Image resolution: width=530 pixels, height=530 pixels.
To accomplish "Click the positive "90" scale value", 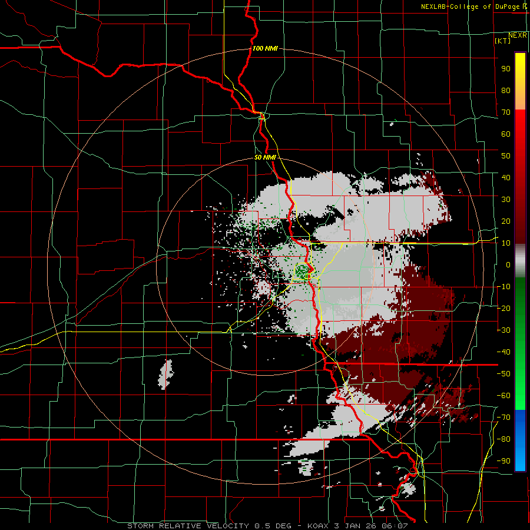I will point(506,69).
